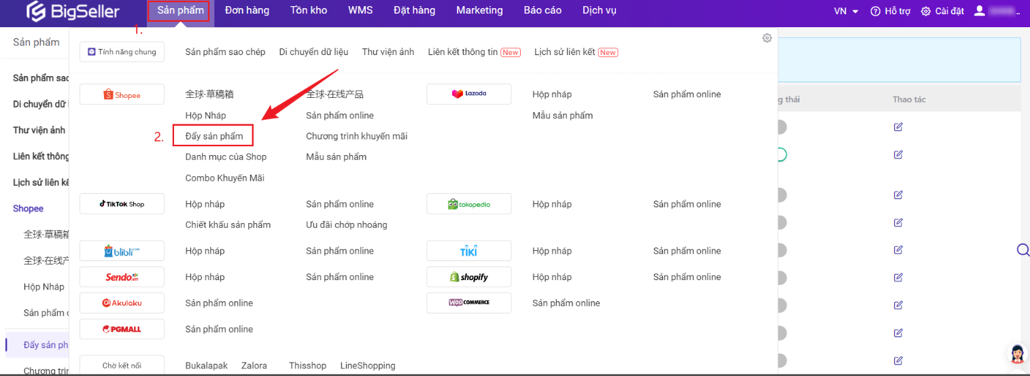Click Hộp nháp in Lazada row
Screen dimensions: 1030x376
click(x=552, y=94)
